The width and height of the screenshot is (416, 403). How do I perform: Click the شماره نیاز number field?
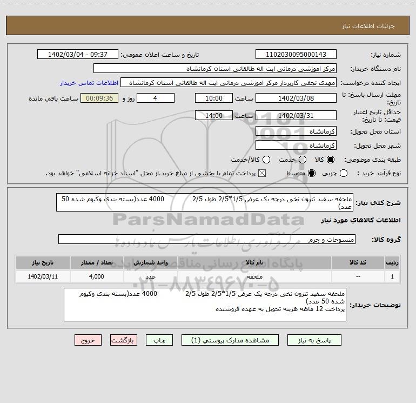click(296, 54)
